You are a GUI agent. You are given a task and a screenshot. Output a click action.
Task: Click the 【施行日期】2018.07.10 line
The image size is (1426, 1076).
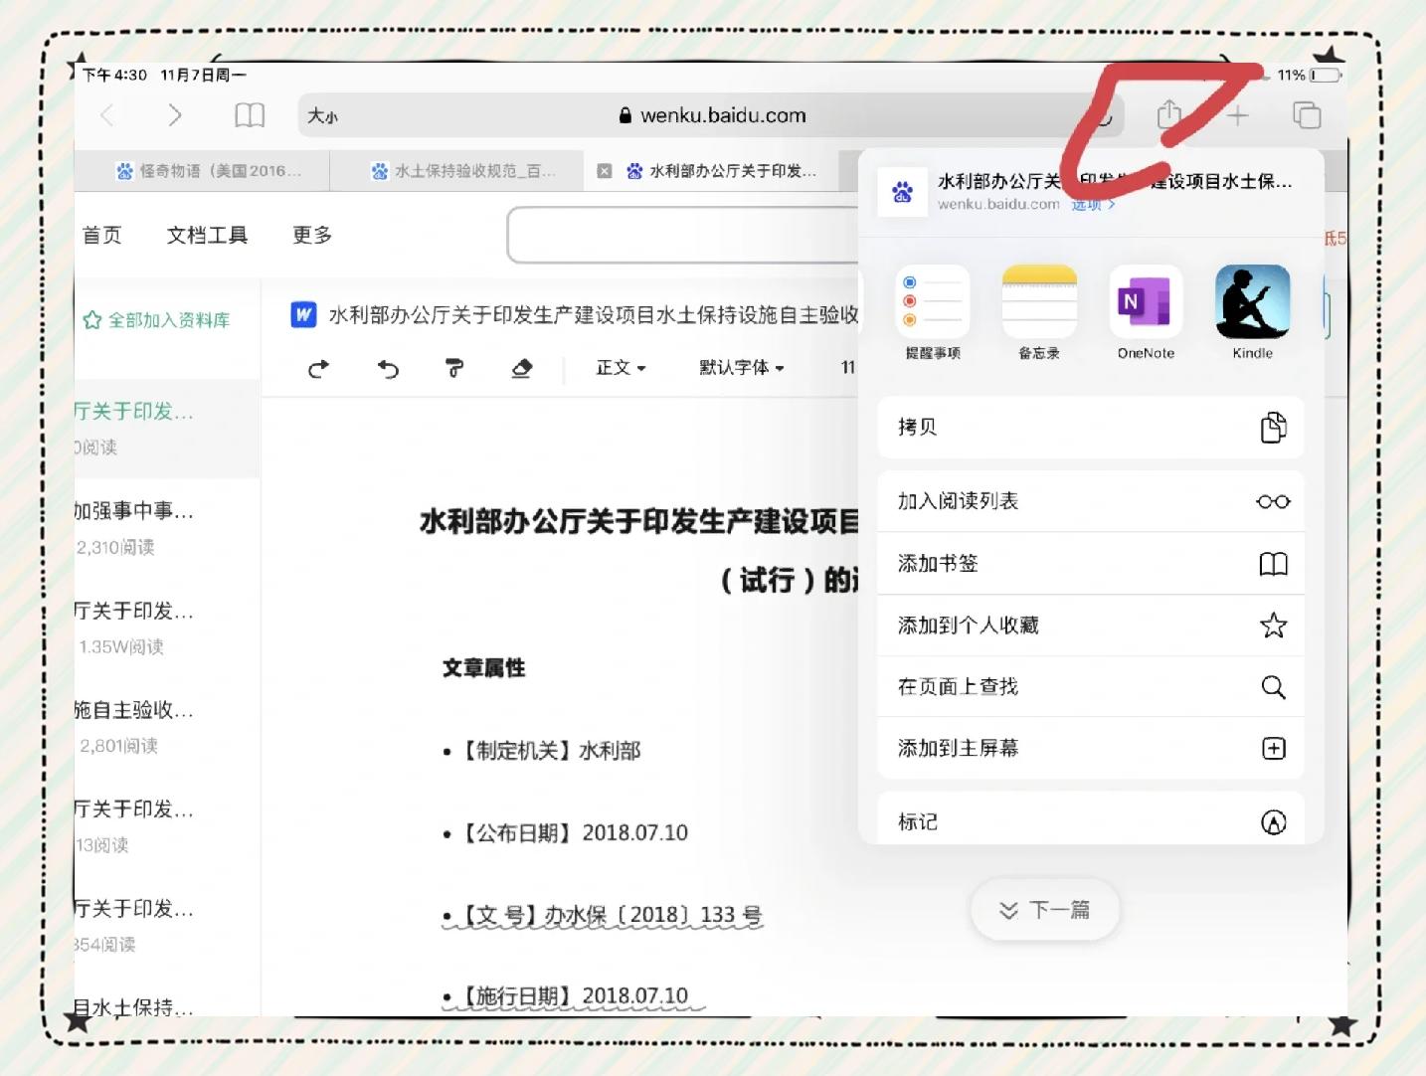tap(572, 995)
